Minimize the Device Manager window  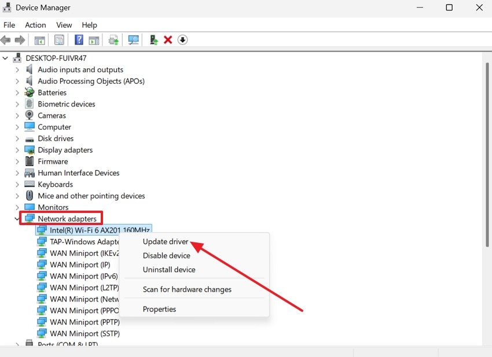[x=420, y=7]
